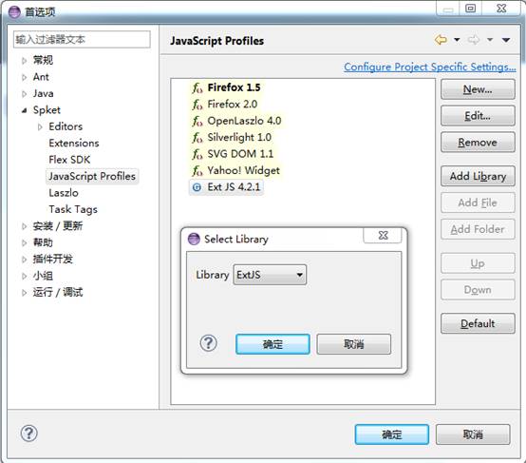The image size is (526, 463).
Task: Expand the Java tree node
Action: pos(24,94)
